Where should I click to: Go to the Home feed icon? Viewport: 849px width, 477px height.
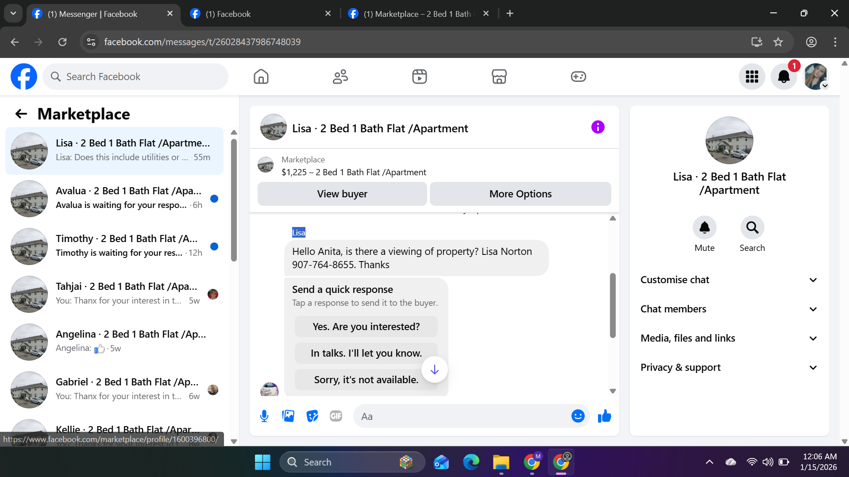pyautogui.click(x=261, y=77)
